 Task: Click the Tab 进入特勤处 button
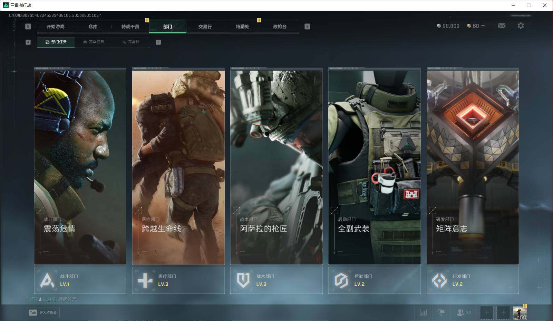pos(43,313)
